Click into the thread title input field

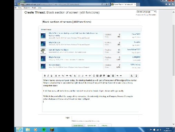tap(90, 22)
